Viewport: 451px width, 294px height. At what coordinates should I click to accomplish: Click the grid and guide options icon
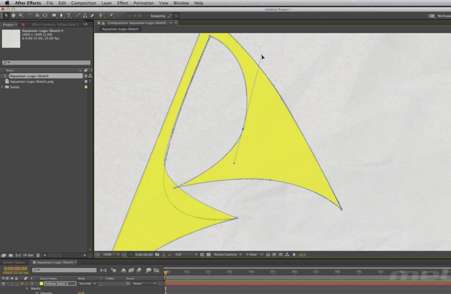pos(124,254)
